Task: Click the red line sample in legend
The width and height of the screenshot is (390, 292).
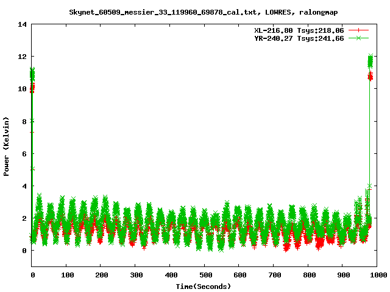Action: click(358, 30)
